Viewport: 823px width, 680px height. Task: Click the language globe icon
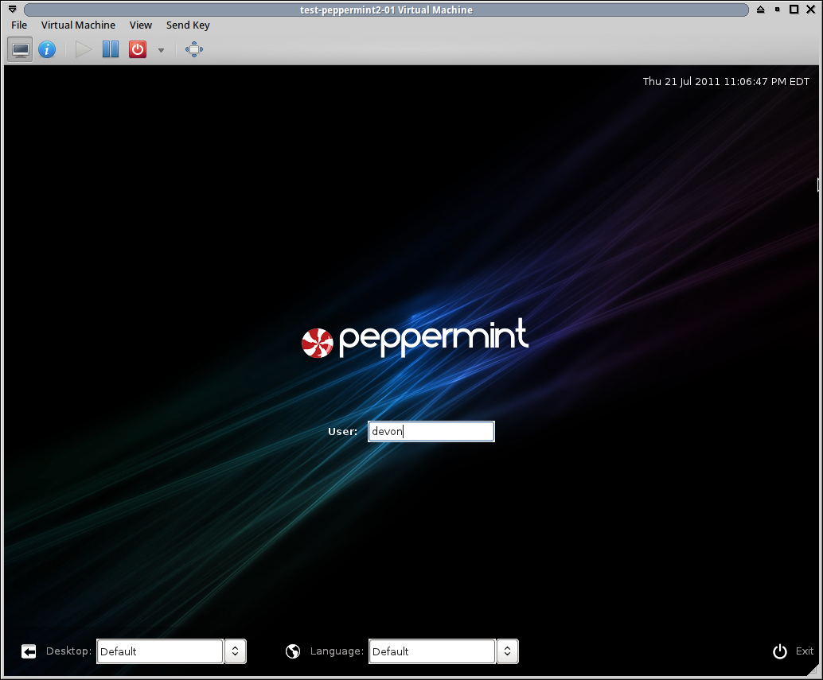point(293,651)
